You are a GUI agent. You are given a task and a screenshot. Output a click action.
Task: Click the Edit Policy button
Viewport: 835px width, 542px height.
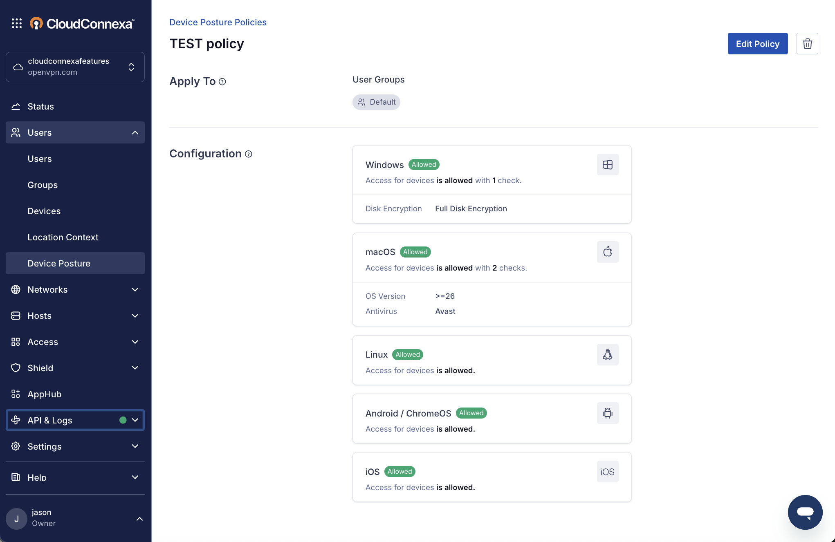pos(757,44)
